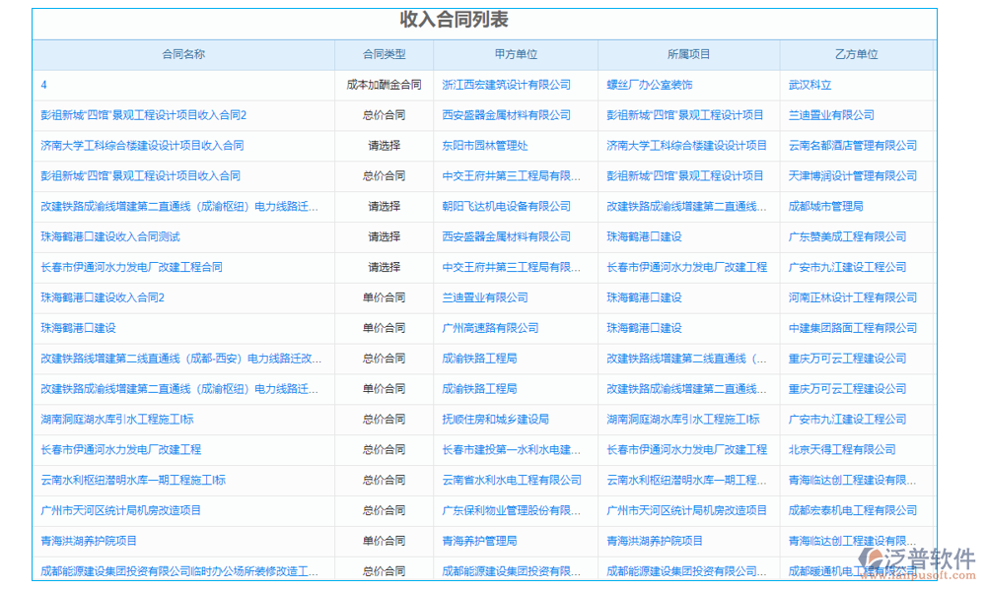Click the 合同名称 column header
Image resolution: width=986 pixels, height=591 pixels.
183,54
